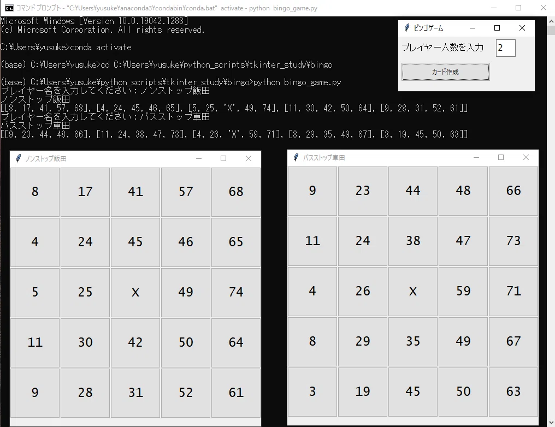The image size is (555, 427).
Task: Tap 28 on ノンストップ飯田 card
Action: pos(85,393)
